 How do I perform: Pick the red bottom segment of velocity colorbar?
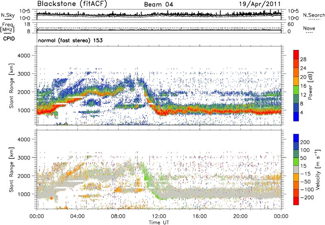point(296,201)
